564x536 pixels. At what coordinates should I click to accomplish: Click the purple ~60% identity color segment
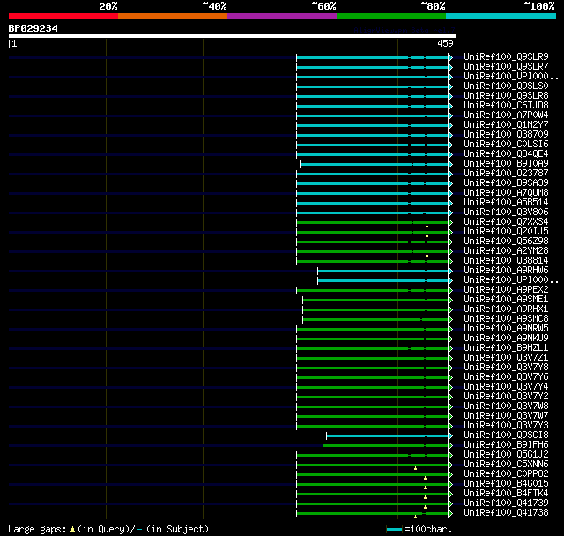[x=282, y=16]
